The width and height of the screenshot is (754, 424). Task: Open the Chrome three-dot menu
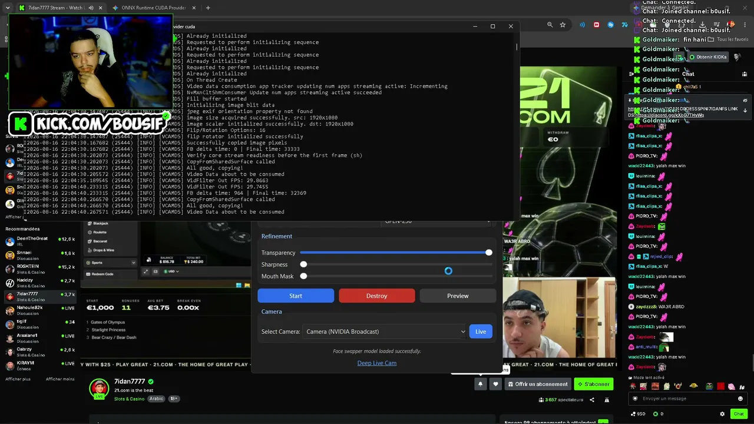(746, 25)
